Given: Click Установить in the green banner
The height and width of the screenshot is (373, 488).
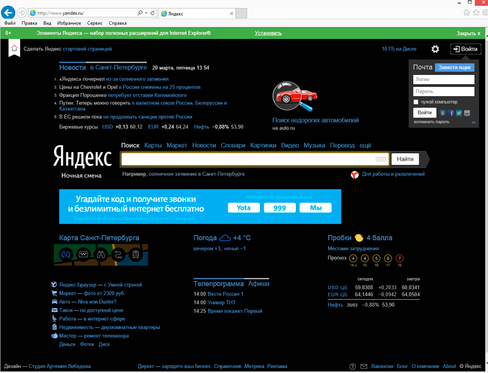Looking at the screenshot, I should (268, 33).
